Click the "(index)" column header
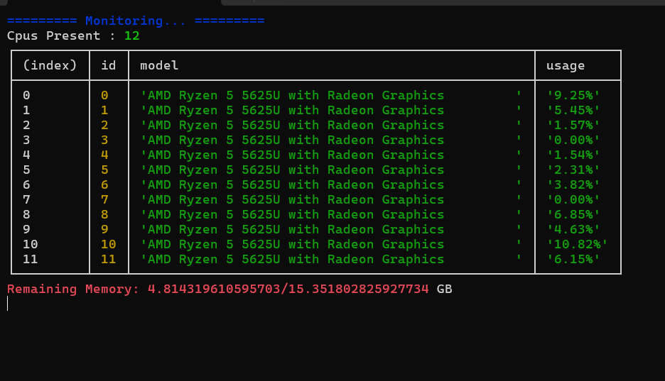 point(50,65)
